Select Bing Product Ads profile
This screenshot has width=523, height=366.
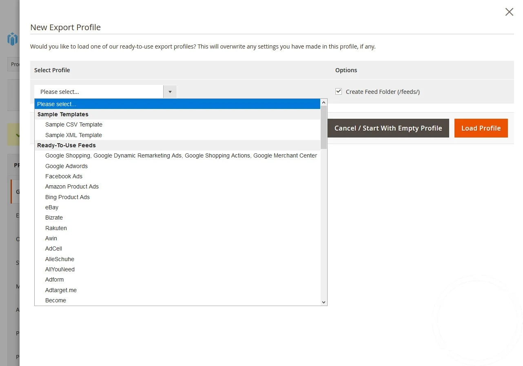(67, 197)
